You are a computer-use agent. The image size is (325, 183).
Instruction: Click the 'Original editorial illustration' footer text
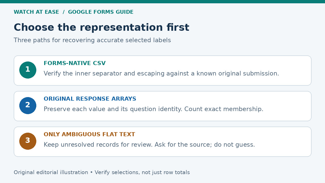pos(51,172)
